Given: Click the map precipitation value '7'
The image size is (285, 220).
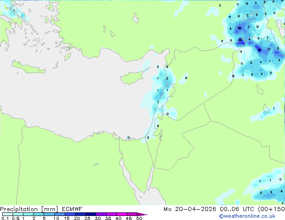Looking at the screenshot, I should tap(249, 27).
